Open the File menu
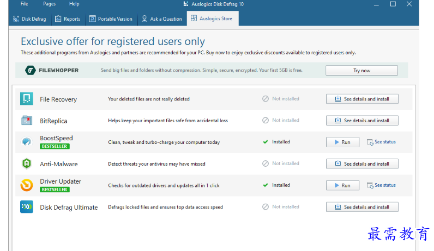Image resolution: width=434 pixels, height=251 pixels. point(25,4)
